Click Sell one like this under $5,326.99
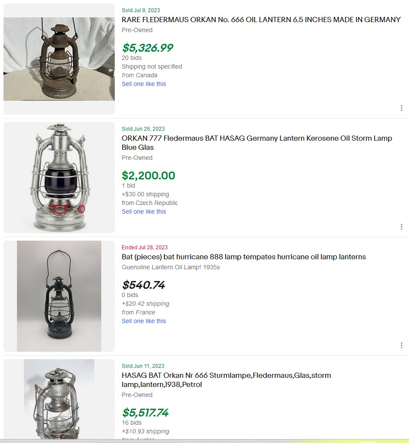The width and height of the screenshot is (409, 443). (144, 84)
